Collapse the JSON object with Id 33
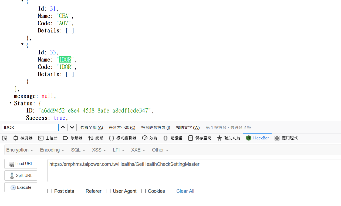 click(x=22, y=44)
